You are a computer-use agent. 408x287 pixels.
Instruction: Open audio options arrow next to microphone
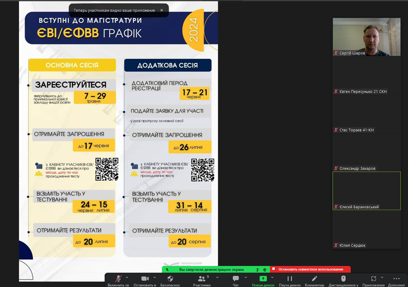[127, 278]
